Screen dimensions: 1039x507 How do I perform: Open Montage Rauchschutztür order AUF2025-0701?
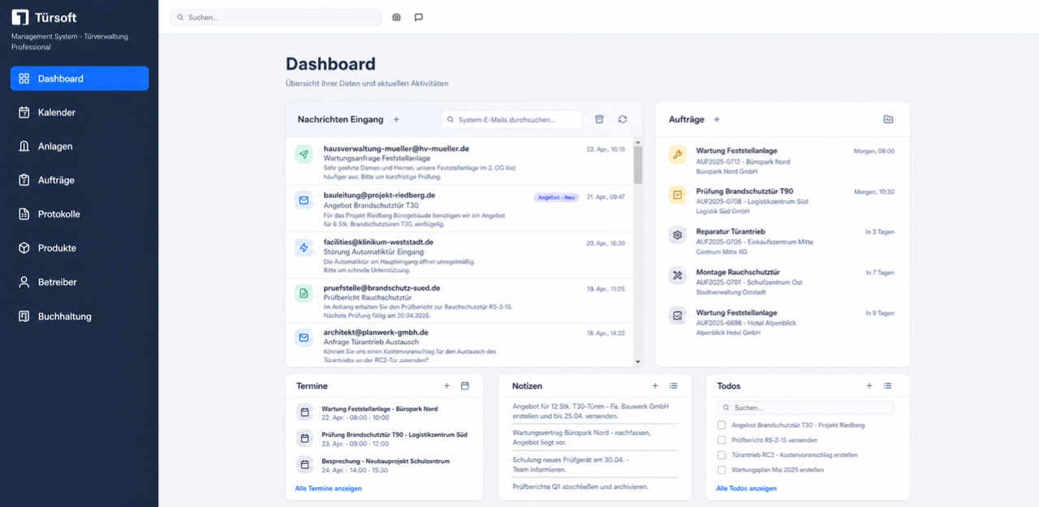[782, 282]
